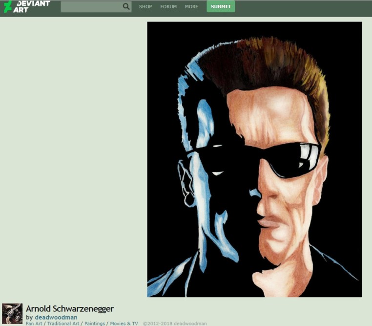Select the Paintings category link
This screenshot has width=372, height=326.
pyautogui.click(x=94, y=324)
